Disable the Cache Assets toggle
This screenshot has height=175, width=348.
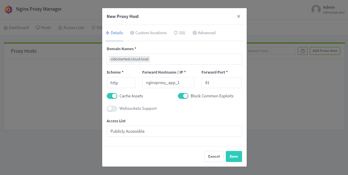pyautogui.click(x=112, y=96)
